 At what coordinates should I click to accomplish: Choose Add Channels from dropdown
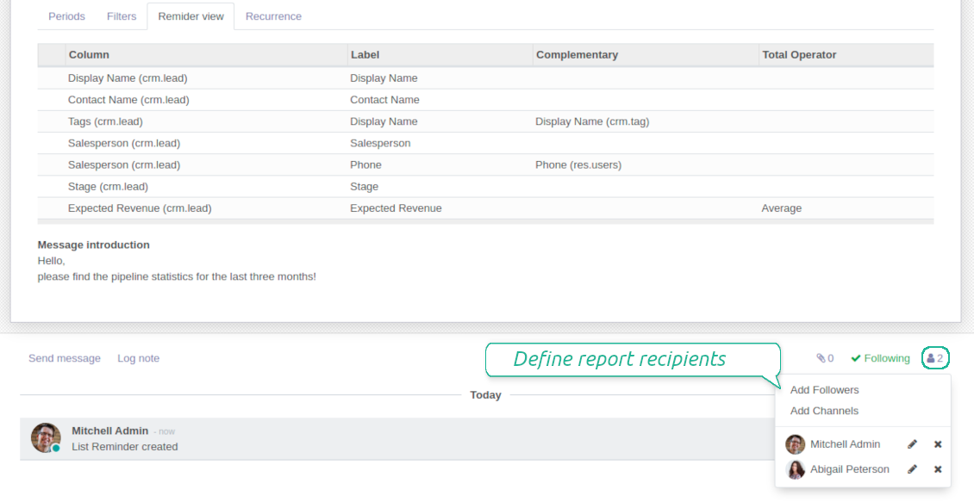(824, 411)
